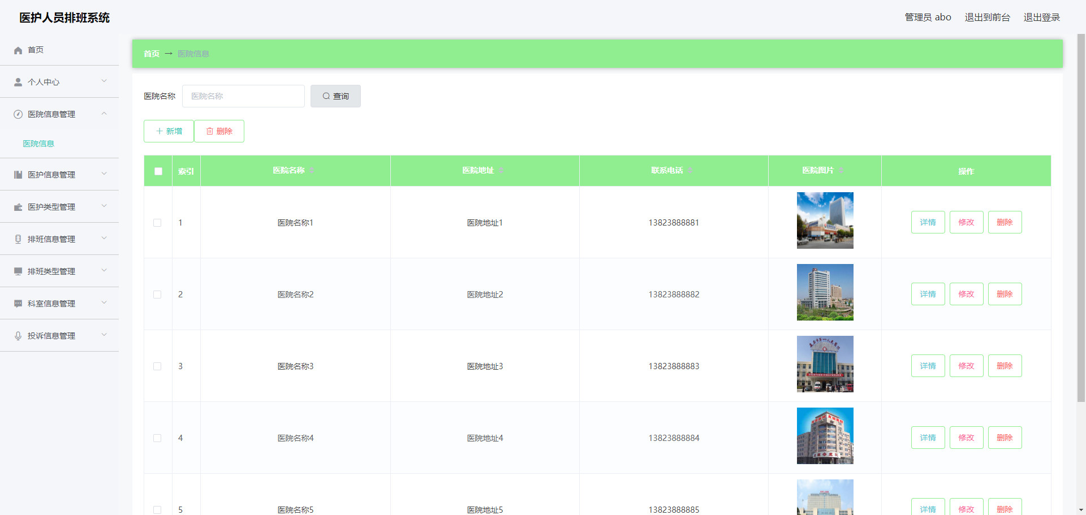Check the checkbox for row 医院名称4

tap(157, 438)
